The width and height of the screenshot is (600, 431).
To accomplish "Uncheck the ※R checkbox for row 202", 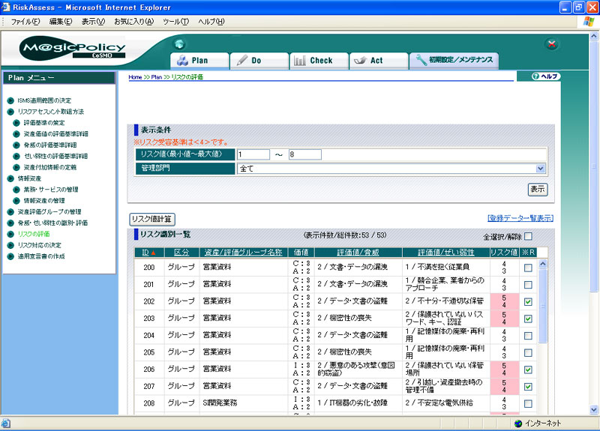I will pyautogui.click(x=528, y=302).
